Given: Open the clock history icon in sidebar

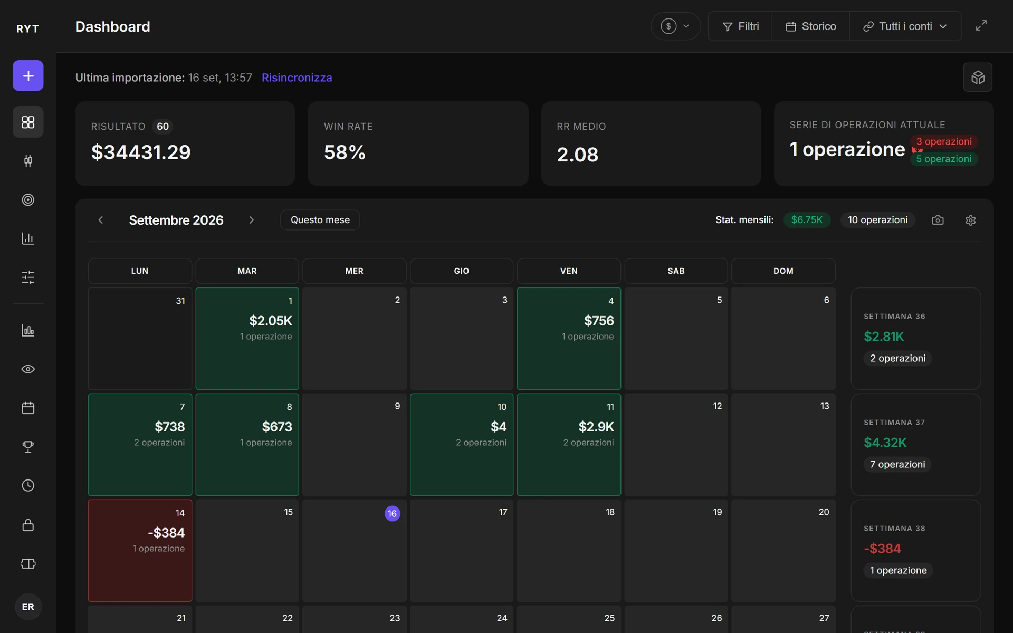Looking at the screenshot, I should (x=28, y=486).
